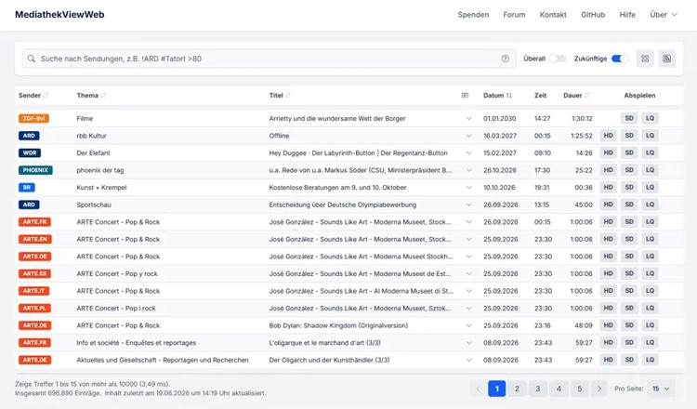The height and width of the screenshot is (409, 697).
Task: Click the ARTE.IT sender badge
Action: coord(33,291)
